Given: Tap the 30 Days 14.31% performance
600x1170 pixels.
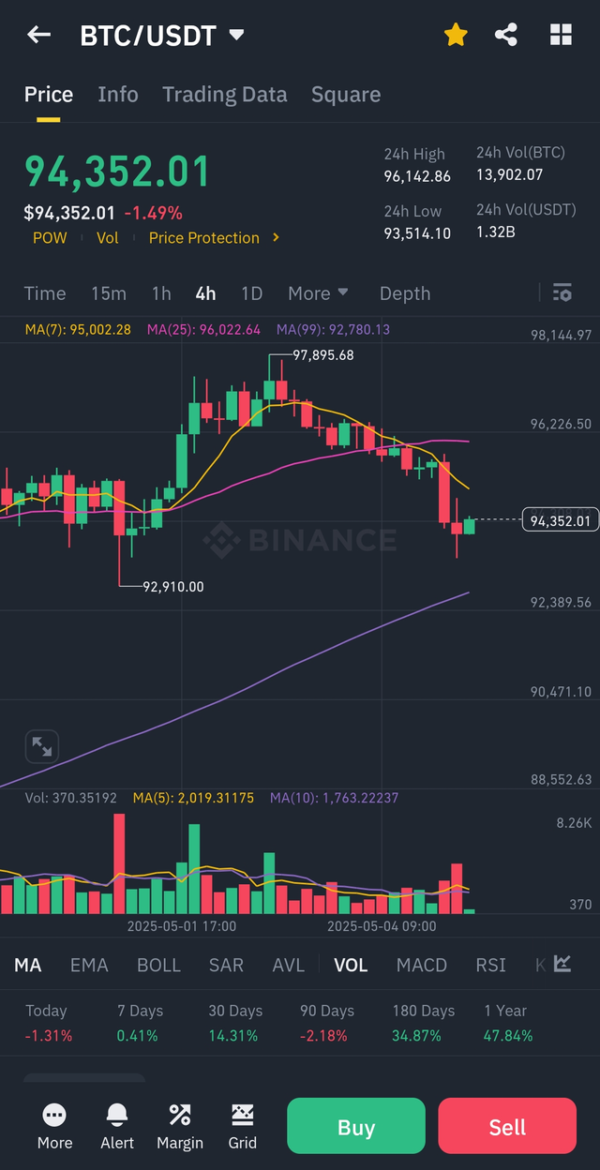Looking at the screenshot, I should pos(235,1023).
